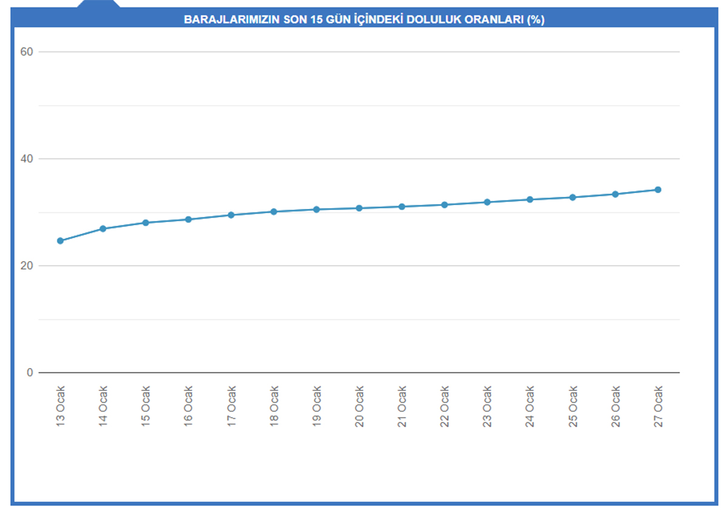Click the 13 Ocak data point on the line
Screen dimensions: 728x521
60,241
